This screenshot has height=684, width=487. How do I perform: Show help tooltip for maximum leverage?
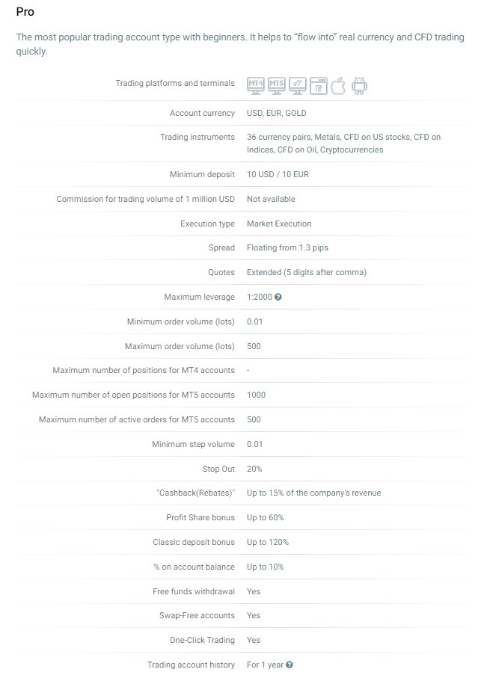pos(278,298)
